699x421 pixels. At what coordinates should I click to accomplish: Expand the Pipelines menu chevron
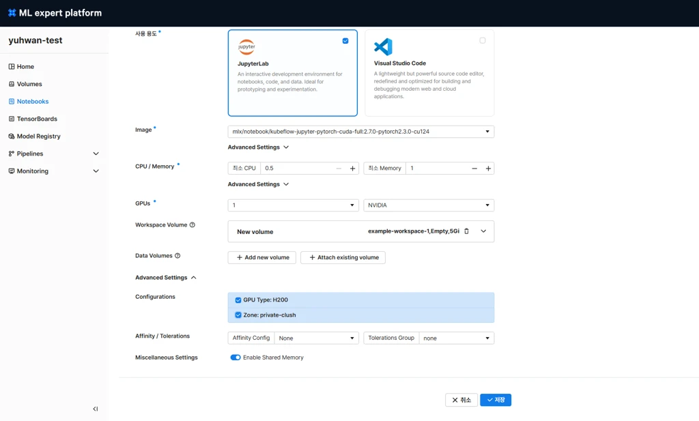pyautogui.click(x=96, y=154)
